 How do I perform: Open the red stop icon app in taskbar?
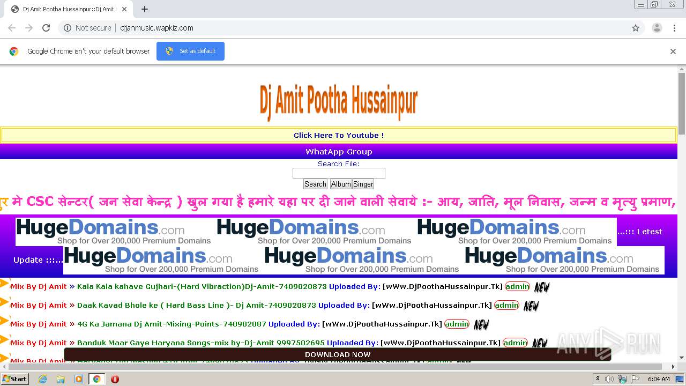coord(115,379)
